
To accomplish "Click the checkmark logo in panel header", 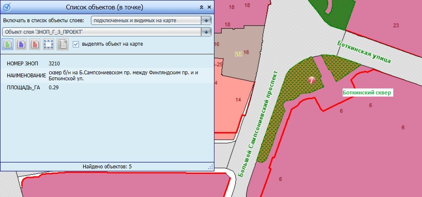I will point(7,7).
